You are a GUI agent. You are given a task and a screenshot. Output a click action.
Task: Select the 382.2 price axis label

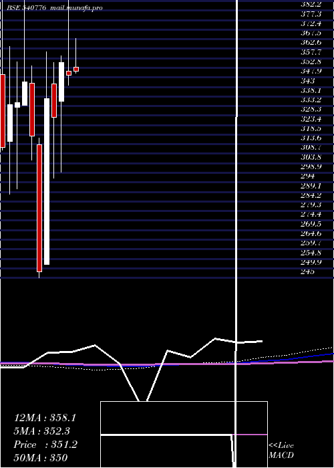(311, 4)
